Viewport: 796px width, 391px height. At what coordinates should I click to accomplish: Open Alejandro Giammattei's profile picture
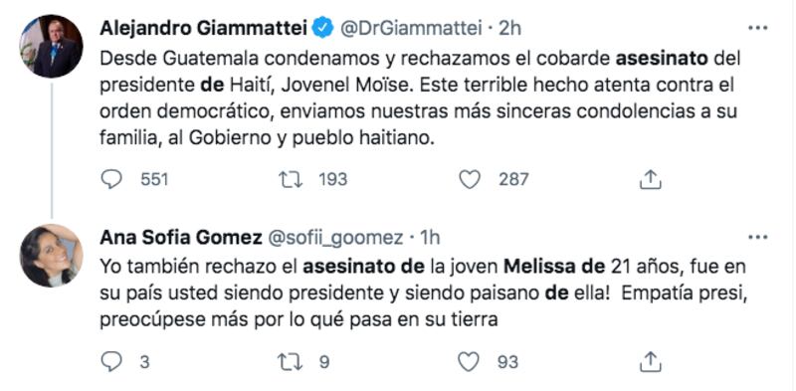(x=51, y=46)
